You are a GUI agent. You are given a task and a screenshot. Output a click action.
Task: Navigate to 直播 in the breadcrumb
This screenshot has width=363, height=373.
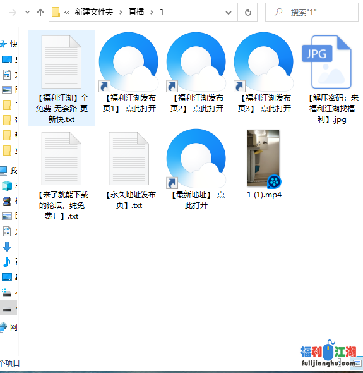(136, 12)
